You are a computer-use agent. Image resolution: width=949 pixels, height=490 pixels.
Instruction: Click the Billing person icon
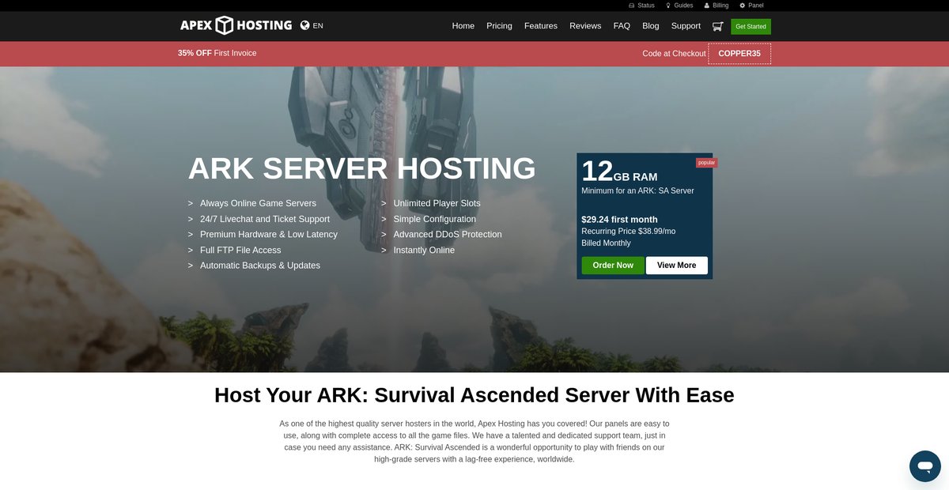[707, 6]
